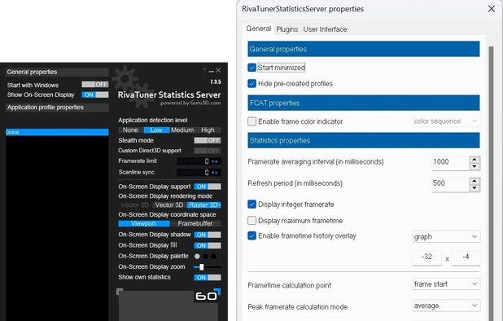The image size is (503, 321).
Task: Increase Refresh period with up arrow
Action: (475, 181)
